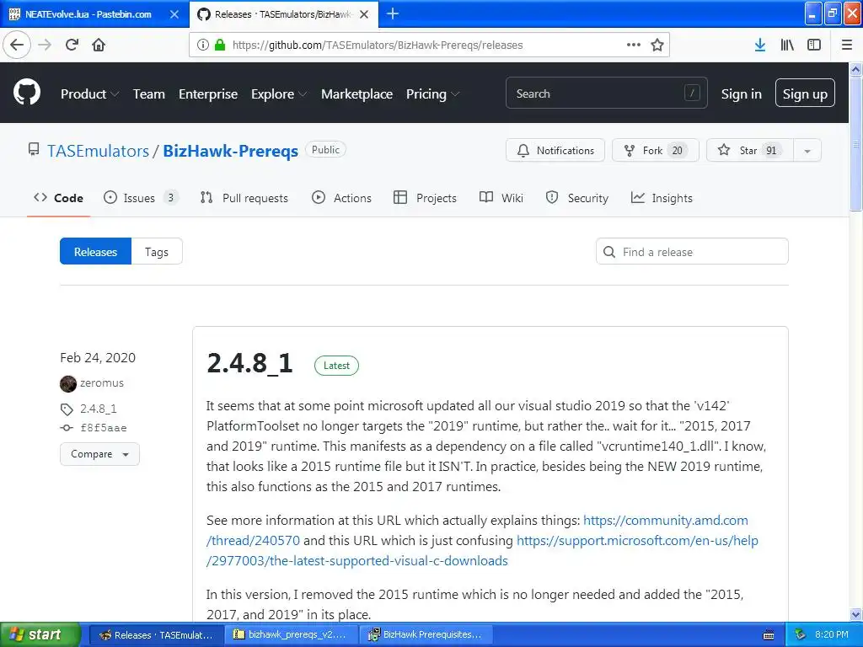Click the scrollbar down arrow

[856, 614]
